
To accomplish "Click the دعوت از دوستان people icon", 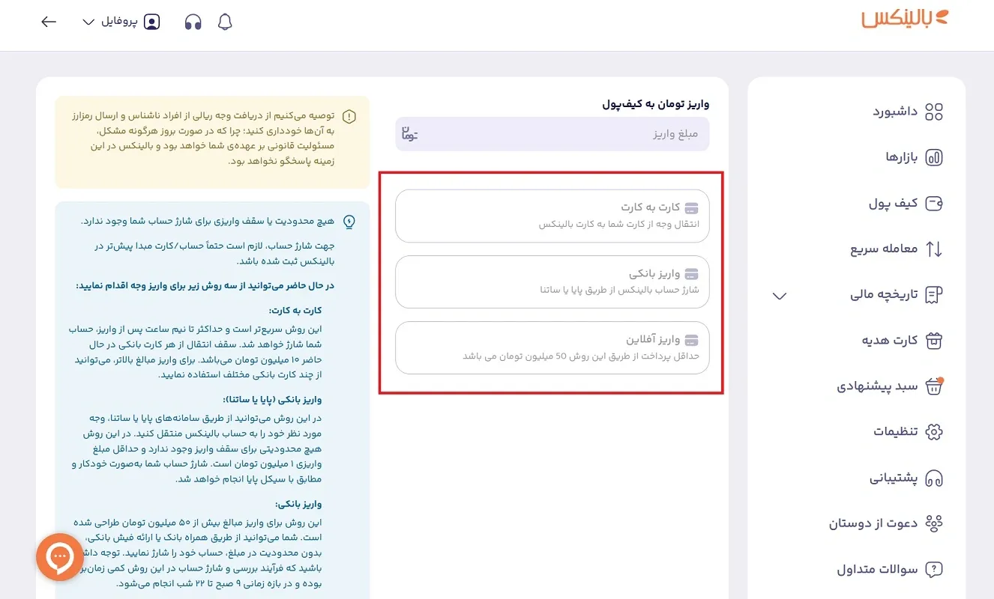I will [x=934, y=523].
